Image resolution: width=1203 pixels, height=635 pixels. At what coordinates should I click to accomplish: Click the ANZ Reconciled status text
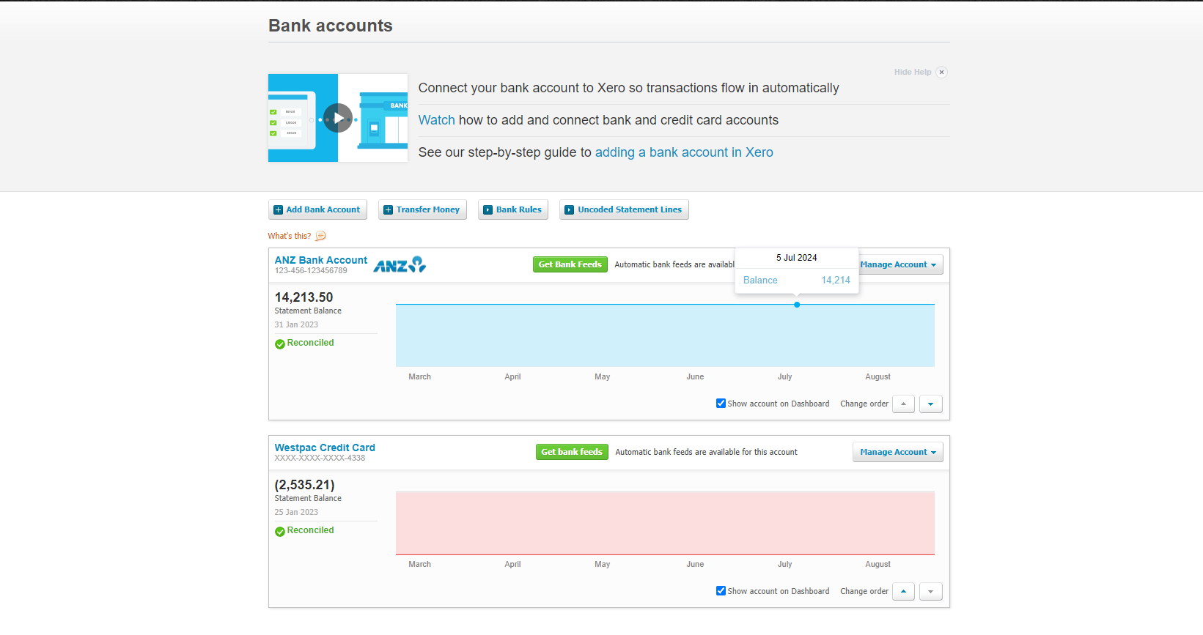(311, 343)
